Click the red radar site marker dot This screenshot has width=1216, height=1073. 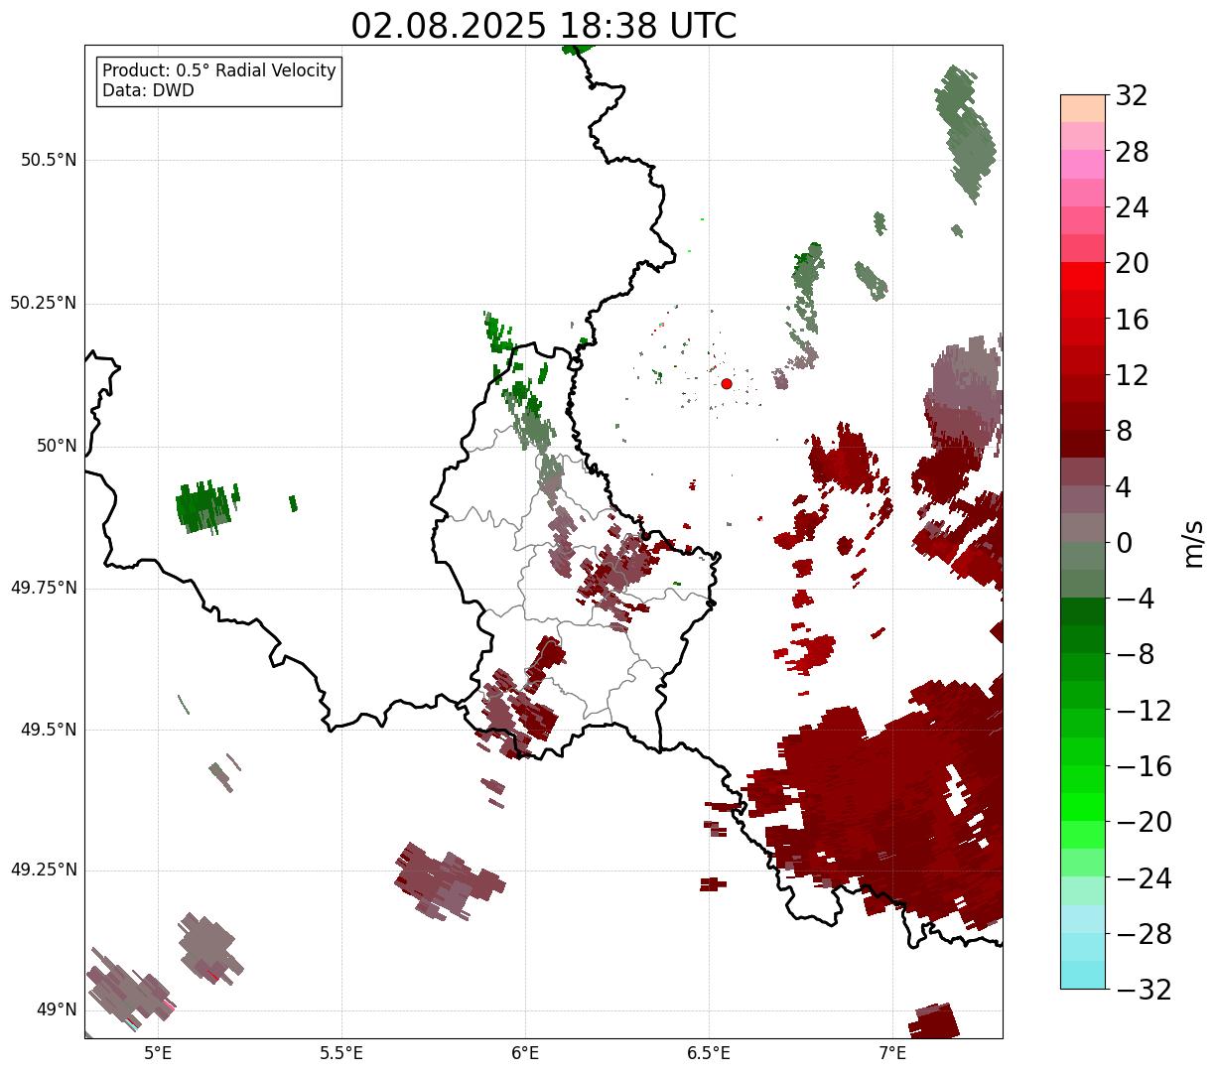(x=727, y=383)
